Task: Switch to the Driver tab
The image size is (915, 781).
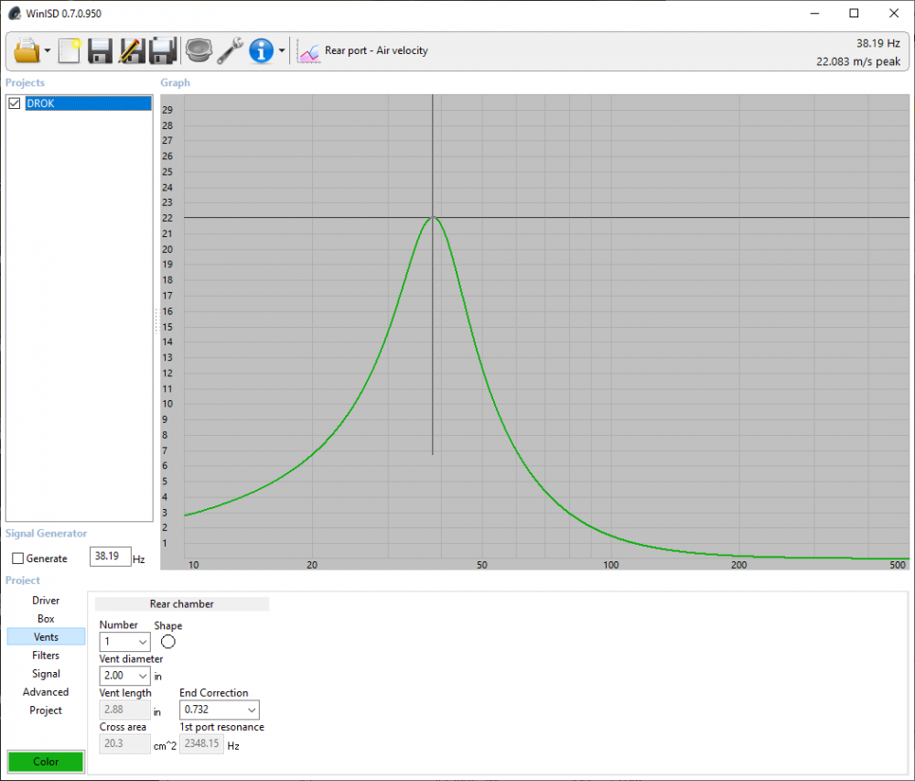Action: [46, 601]
